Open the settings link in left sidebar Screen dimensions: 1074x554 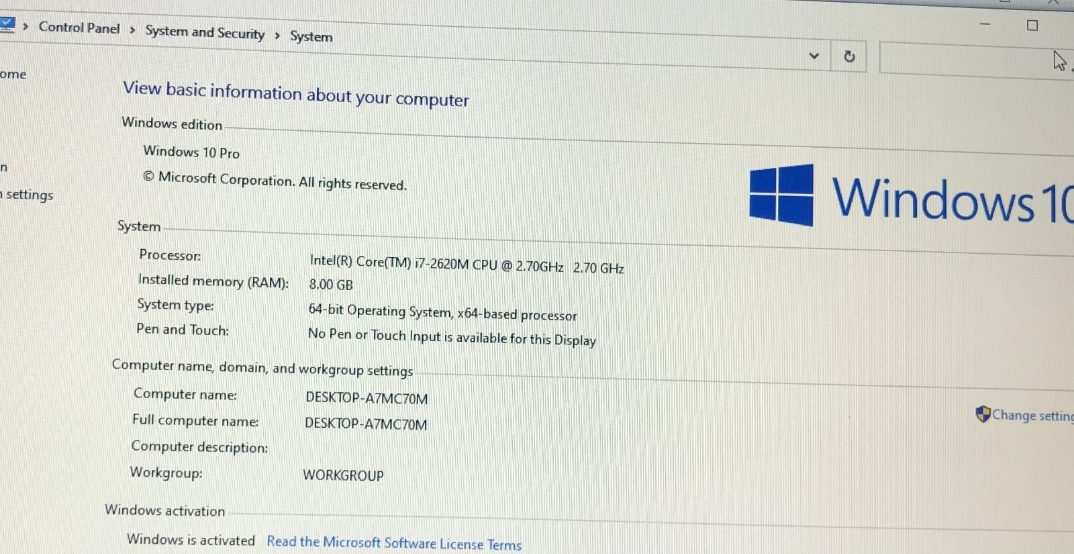[27, 195]
